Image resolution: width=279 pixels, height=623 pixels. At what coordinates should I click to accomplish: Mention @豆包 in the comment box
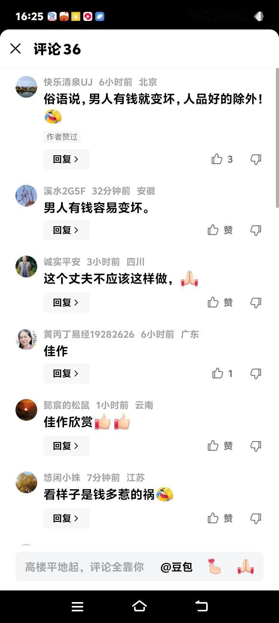176,567
